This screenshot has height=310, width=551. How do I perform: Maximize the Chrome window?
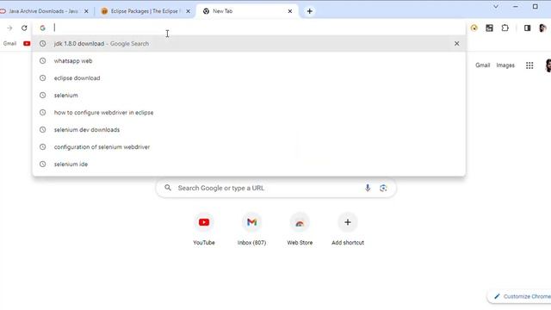(x=536, y=6)
